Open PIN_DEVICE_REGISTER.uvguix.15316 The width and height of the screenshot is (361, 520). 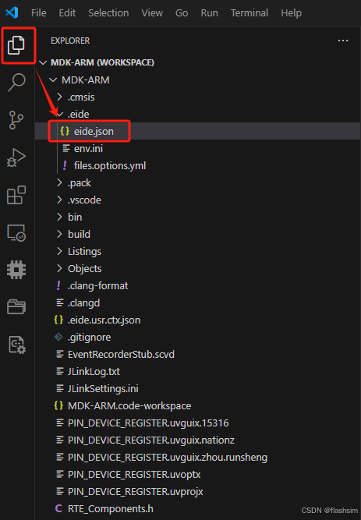click(197, 423)
